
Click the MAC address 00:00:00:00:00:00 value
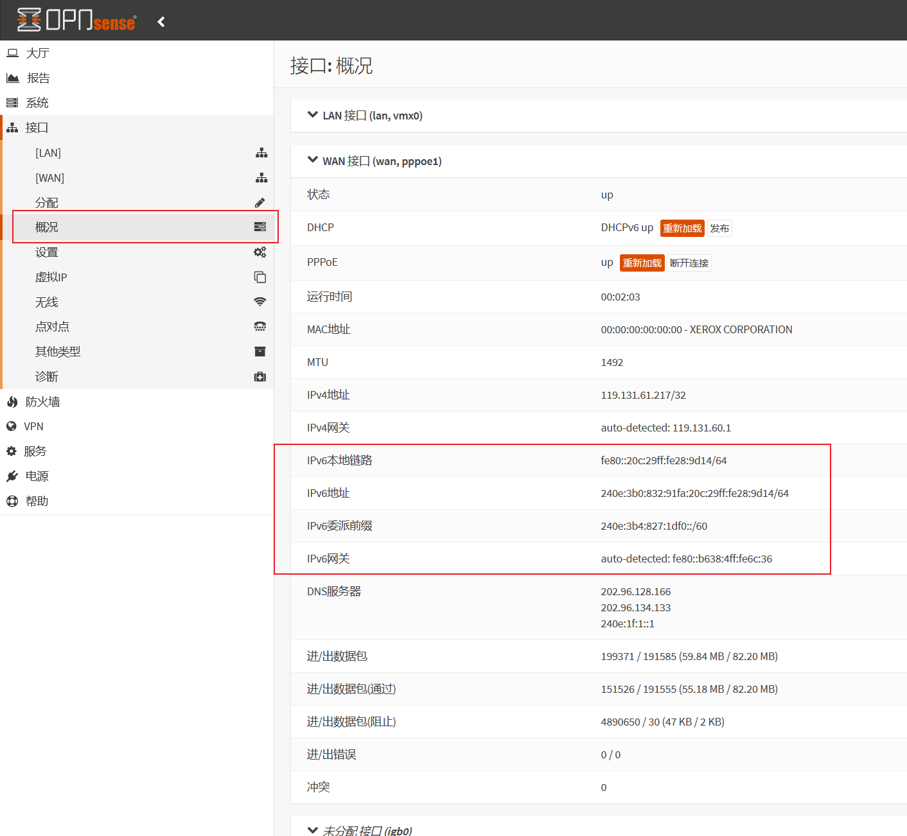pyautogui.click(x=641, y=330)
